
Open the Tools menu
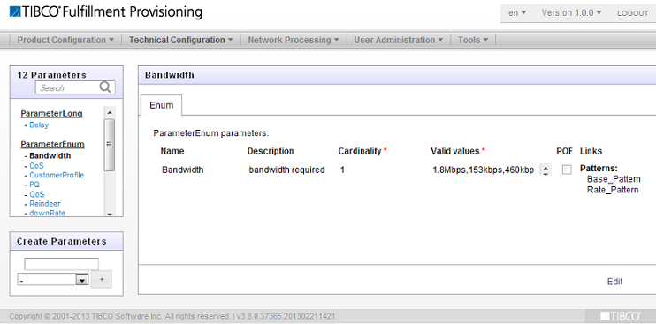click(x=473, y=40)
